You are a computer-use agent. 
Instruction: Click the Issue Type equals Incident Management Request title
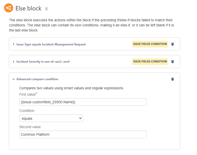pos(51,44)
